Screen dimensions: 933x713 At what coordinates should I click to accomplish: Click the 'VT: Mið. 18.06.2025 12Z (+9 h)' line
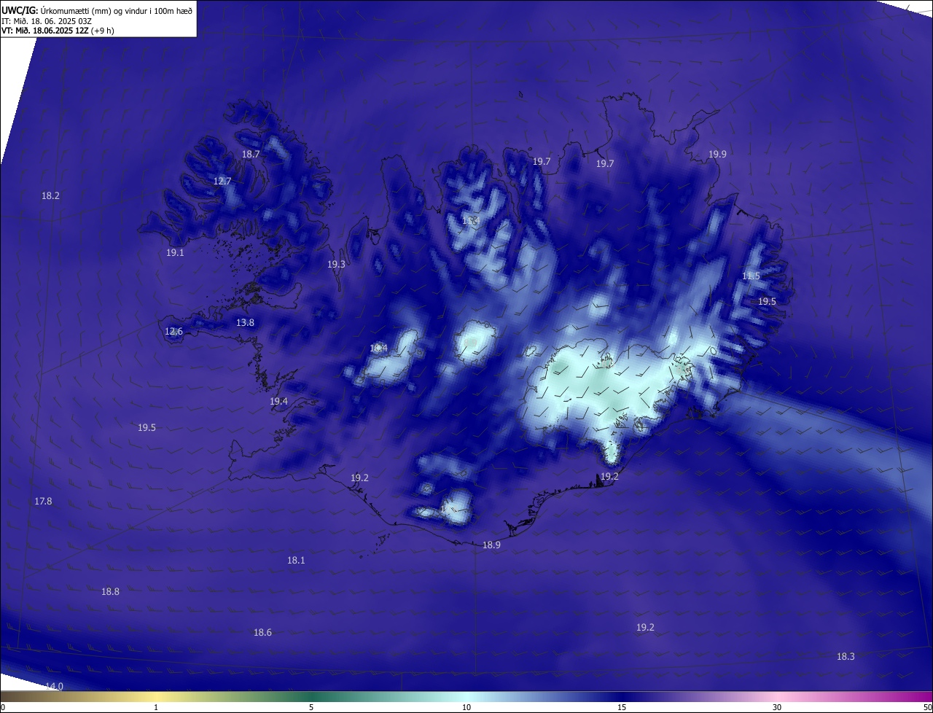tap(58, 31)
